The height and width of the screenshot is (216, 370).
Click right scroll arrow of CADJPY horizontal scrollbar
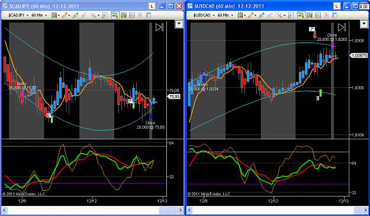pos(181,210)
